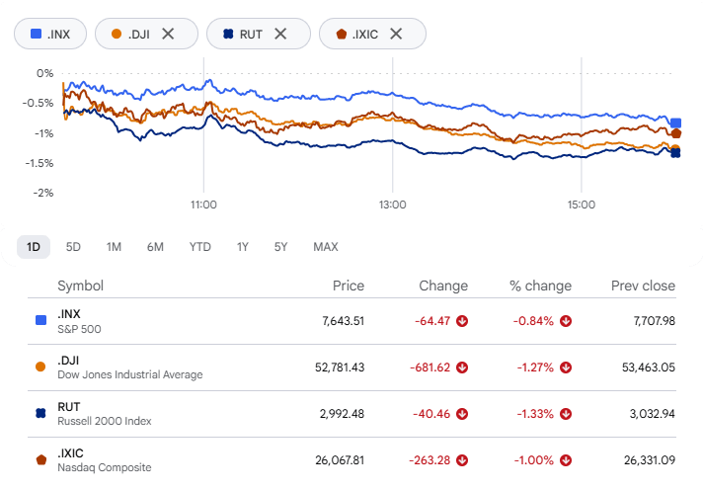
Task: Click the brown Nasdaq pentagon marker in table
Action: (x=40, y=460)
